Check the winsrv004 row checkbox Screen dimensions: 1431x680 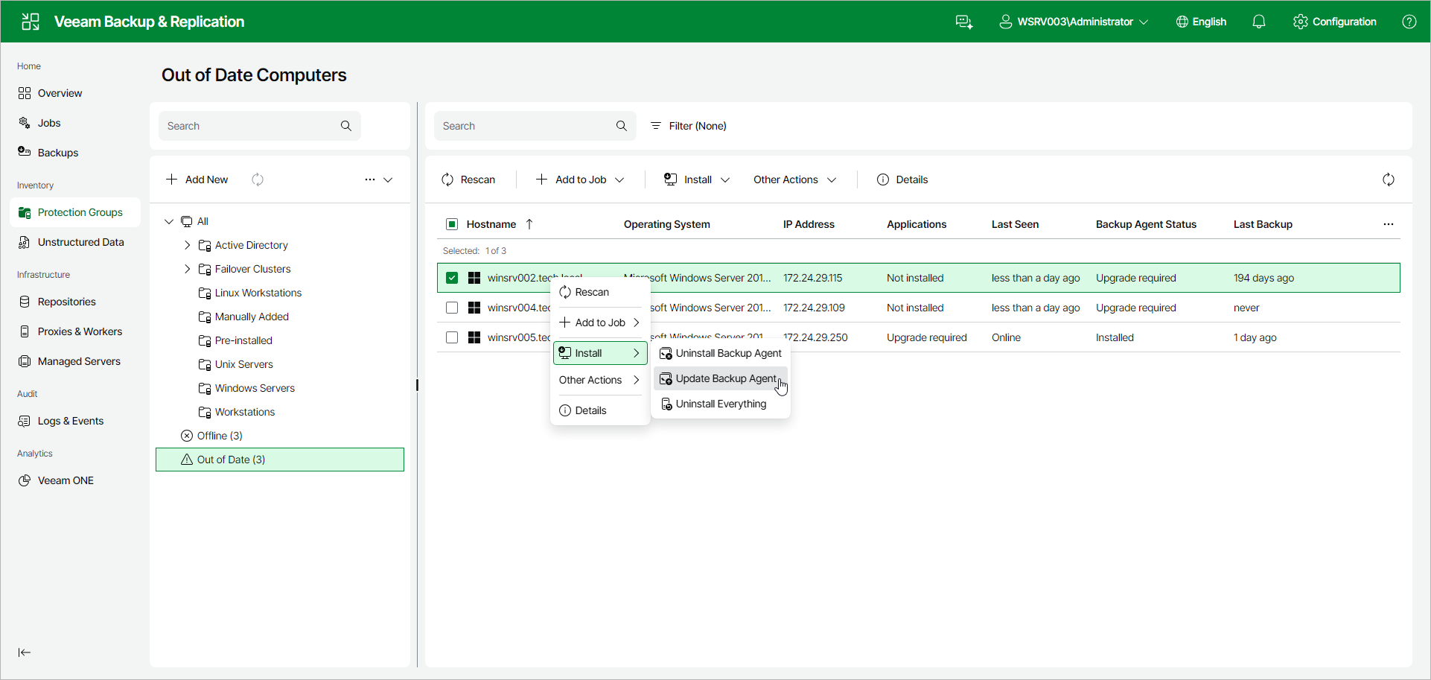coord(452,308)
